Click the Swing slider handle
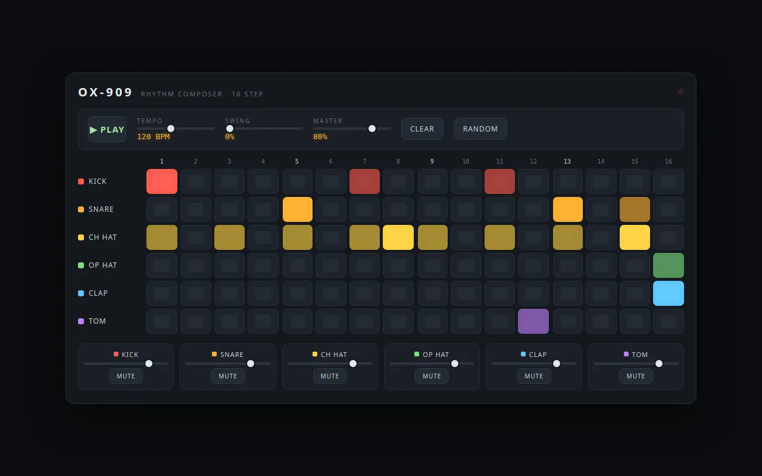The width and height of the screenshot is (762, 476). [x=230, y=129]
